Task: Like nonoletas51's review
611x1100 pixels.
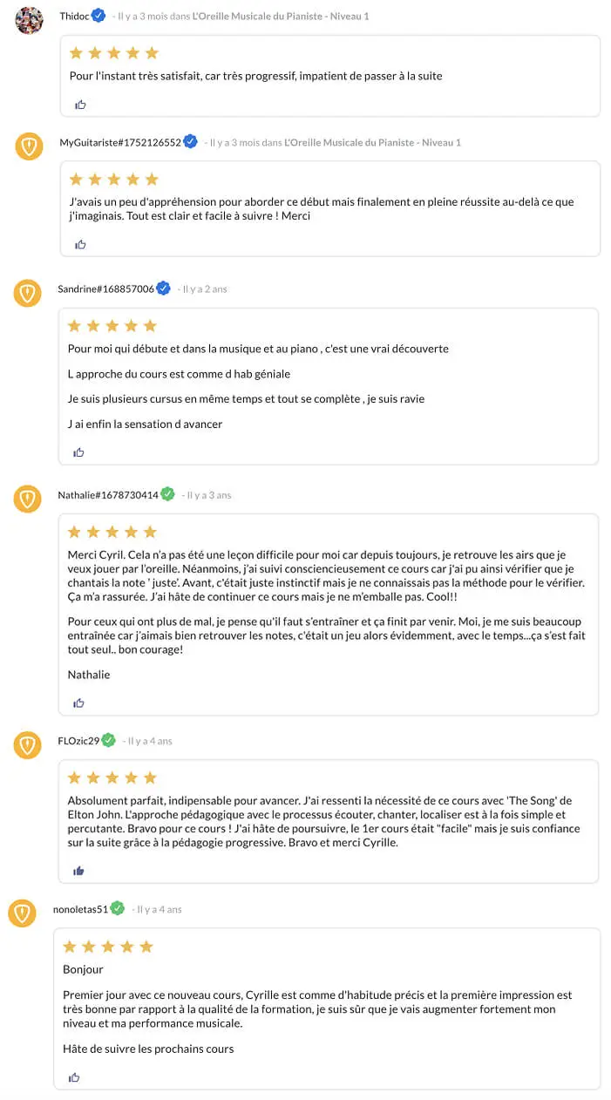Action: pyautogui.click(x=74, y=1077)
